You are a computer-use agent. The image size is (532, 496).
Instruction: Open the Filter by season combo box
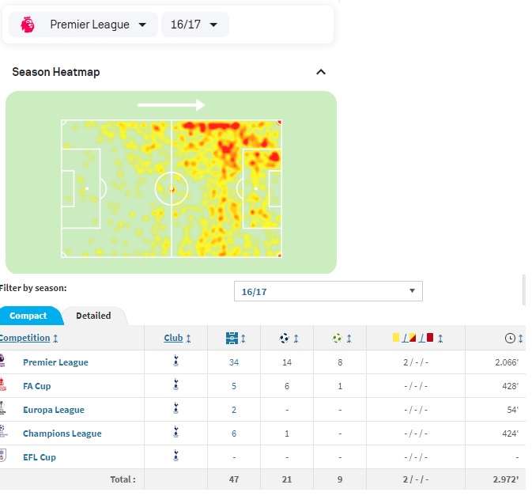tap(328, 291)
